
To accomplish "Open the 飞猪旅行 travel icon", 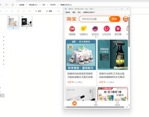I will 84,29.
